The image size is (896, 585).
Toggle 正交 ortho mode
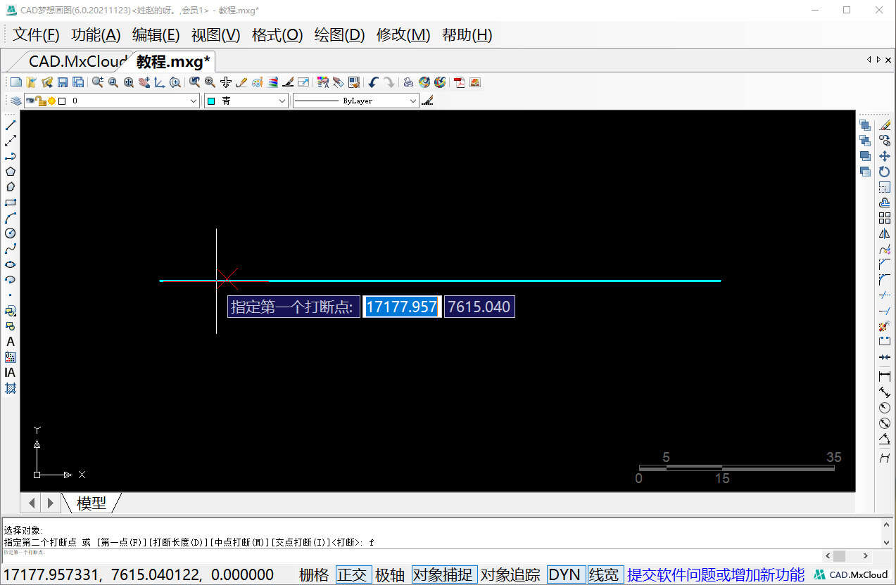[353, 574]
